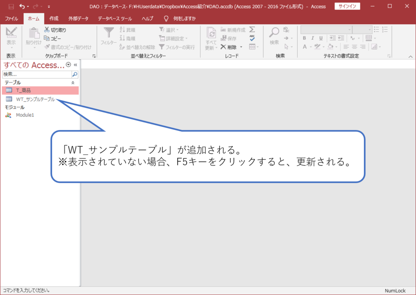Open the gridlines dropdown in text formatting
The width and height of the screenshot is (416, 295).
coord(375,38)
